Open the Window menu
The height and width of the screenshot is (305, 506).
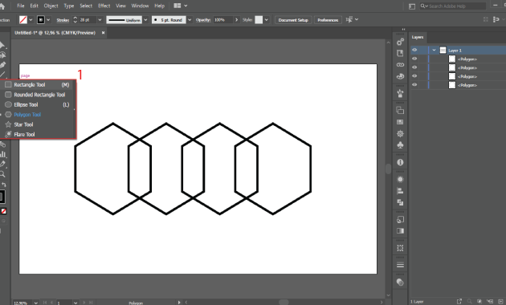point(140,6)
